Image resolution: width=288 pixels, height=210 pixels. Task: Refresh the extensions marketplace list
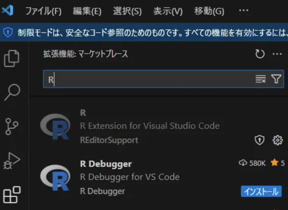(260, 54)
